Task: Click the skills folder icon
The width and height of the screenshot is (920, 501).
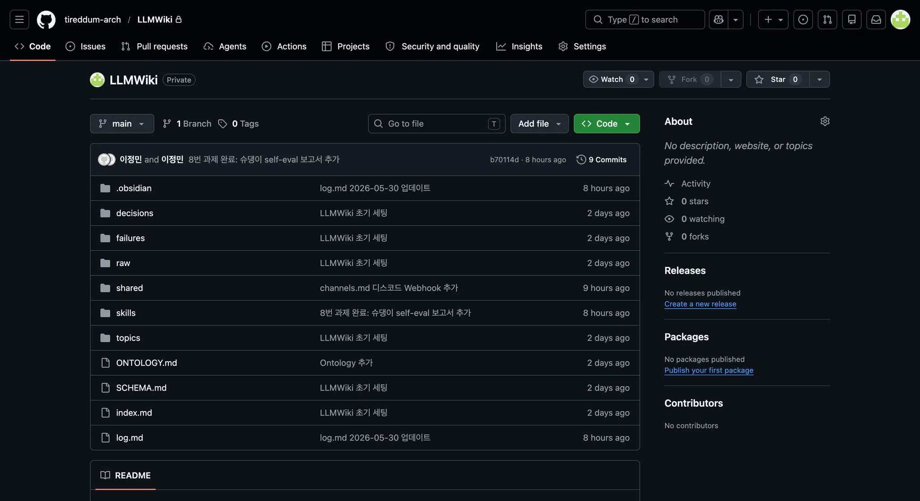Action: coord(105,313)
